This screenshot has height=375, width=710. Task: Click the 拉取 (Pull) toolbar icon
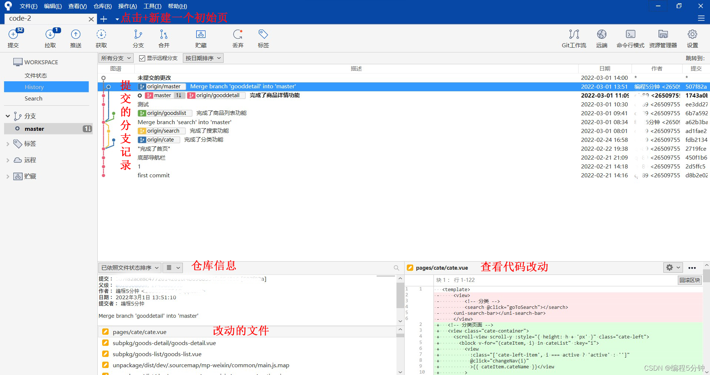(50, 38)
